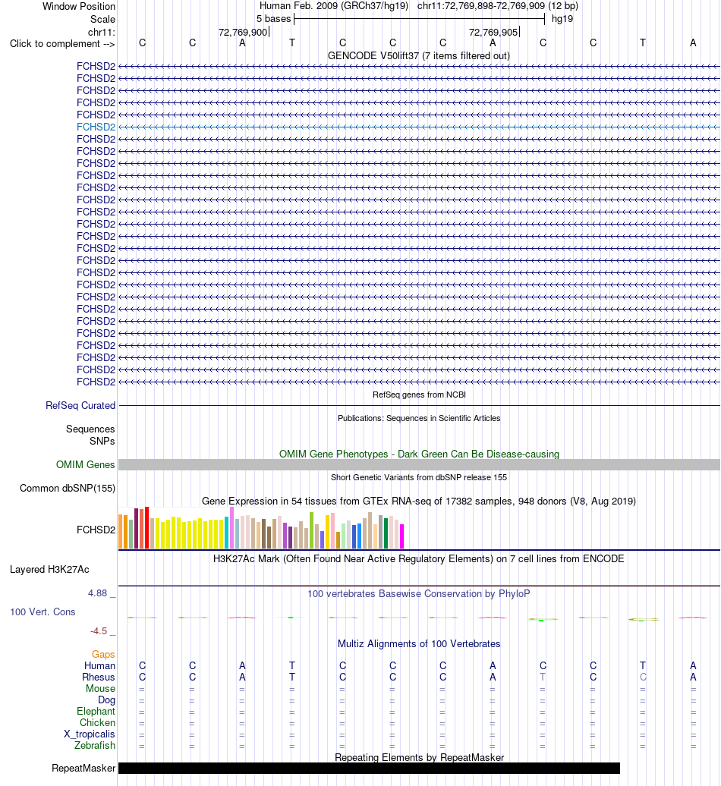The width and height of the screenshot is (721, 786).
Task: Click the 72,769,905 position marker
Action: point(493,32)
